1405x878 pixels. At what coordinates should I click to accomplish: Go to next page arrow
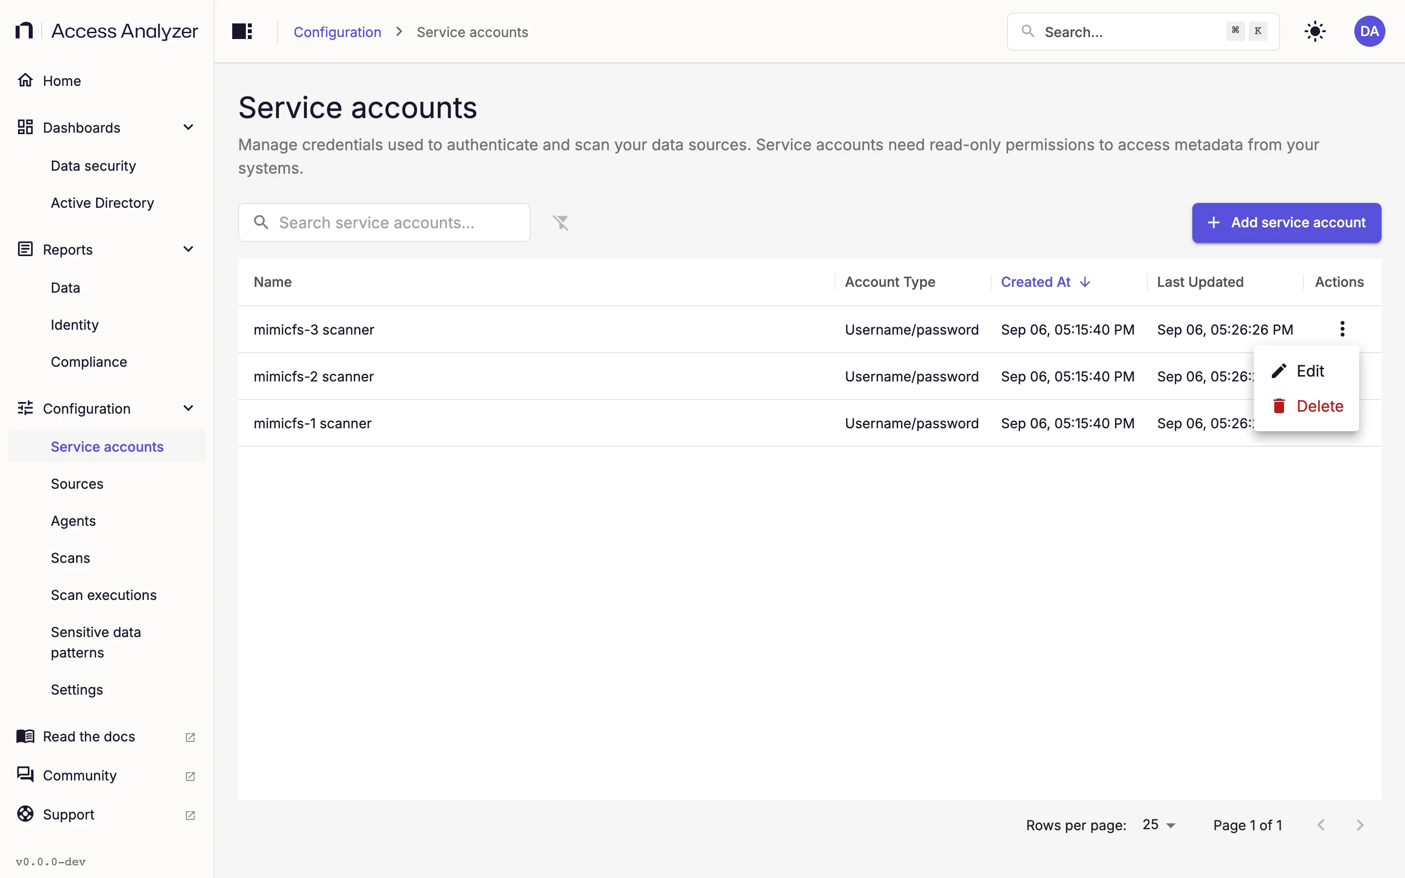1360,825
